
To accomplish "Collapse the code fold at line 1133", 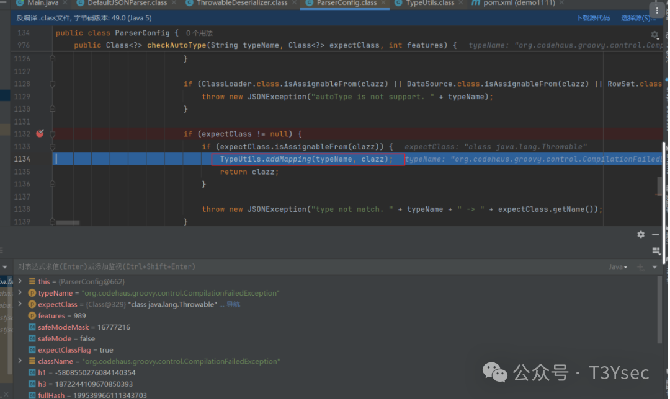I will 53,147.
